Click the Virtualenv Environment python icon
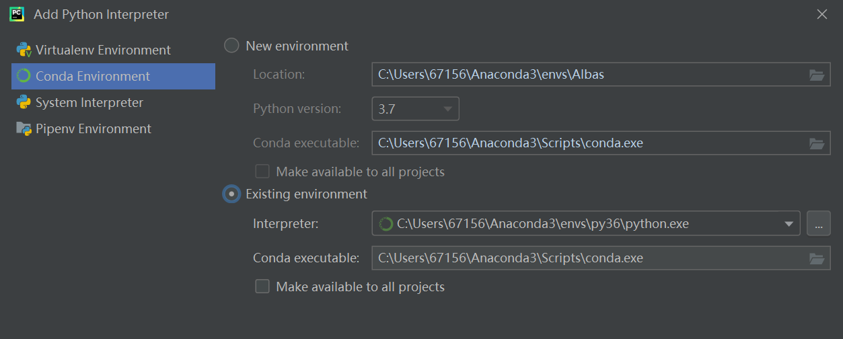The image size is (843, 339). (x=24, y=50)
